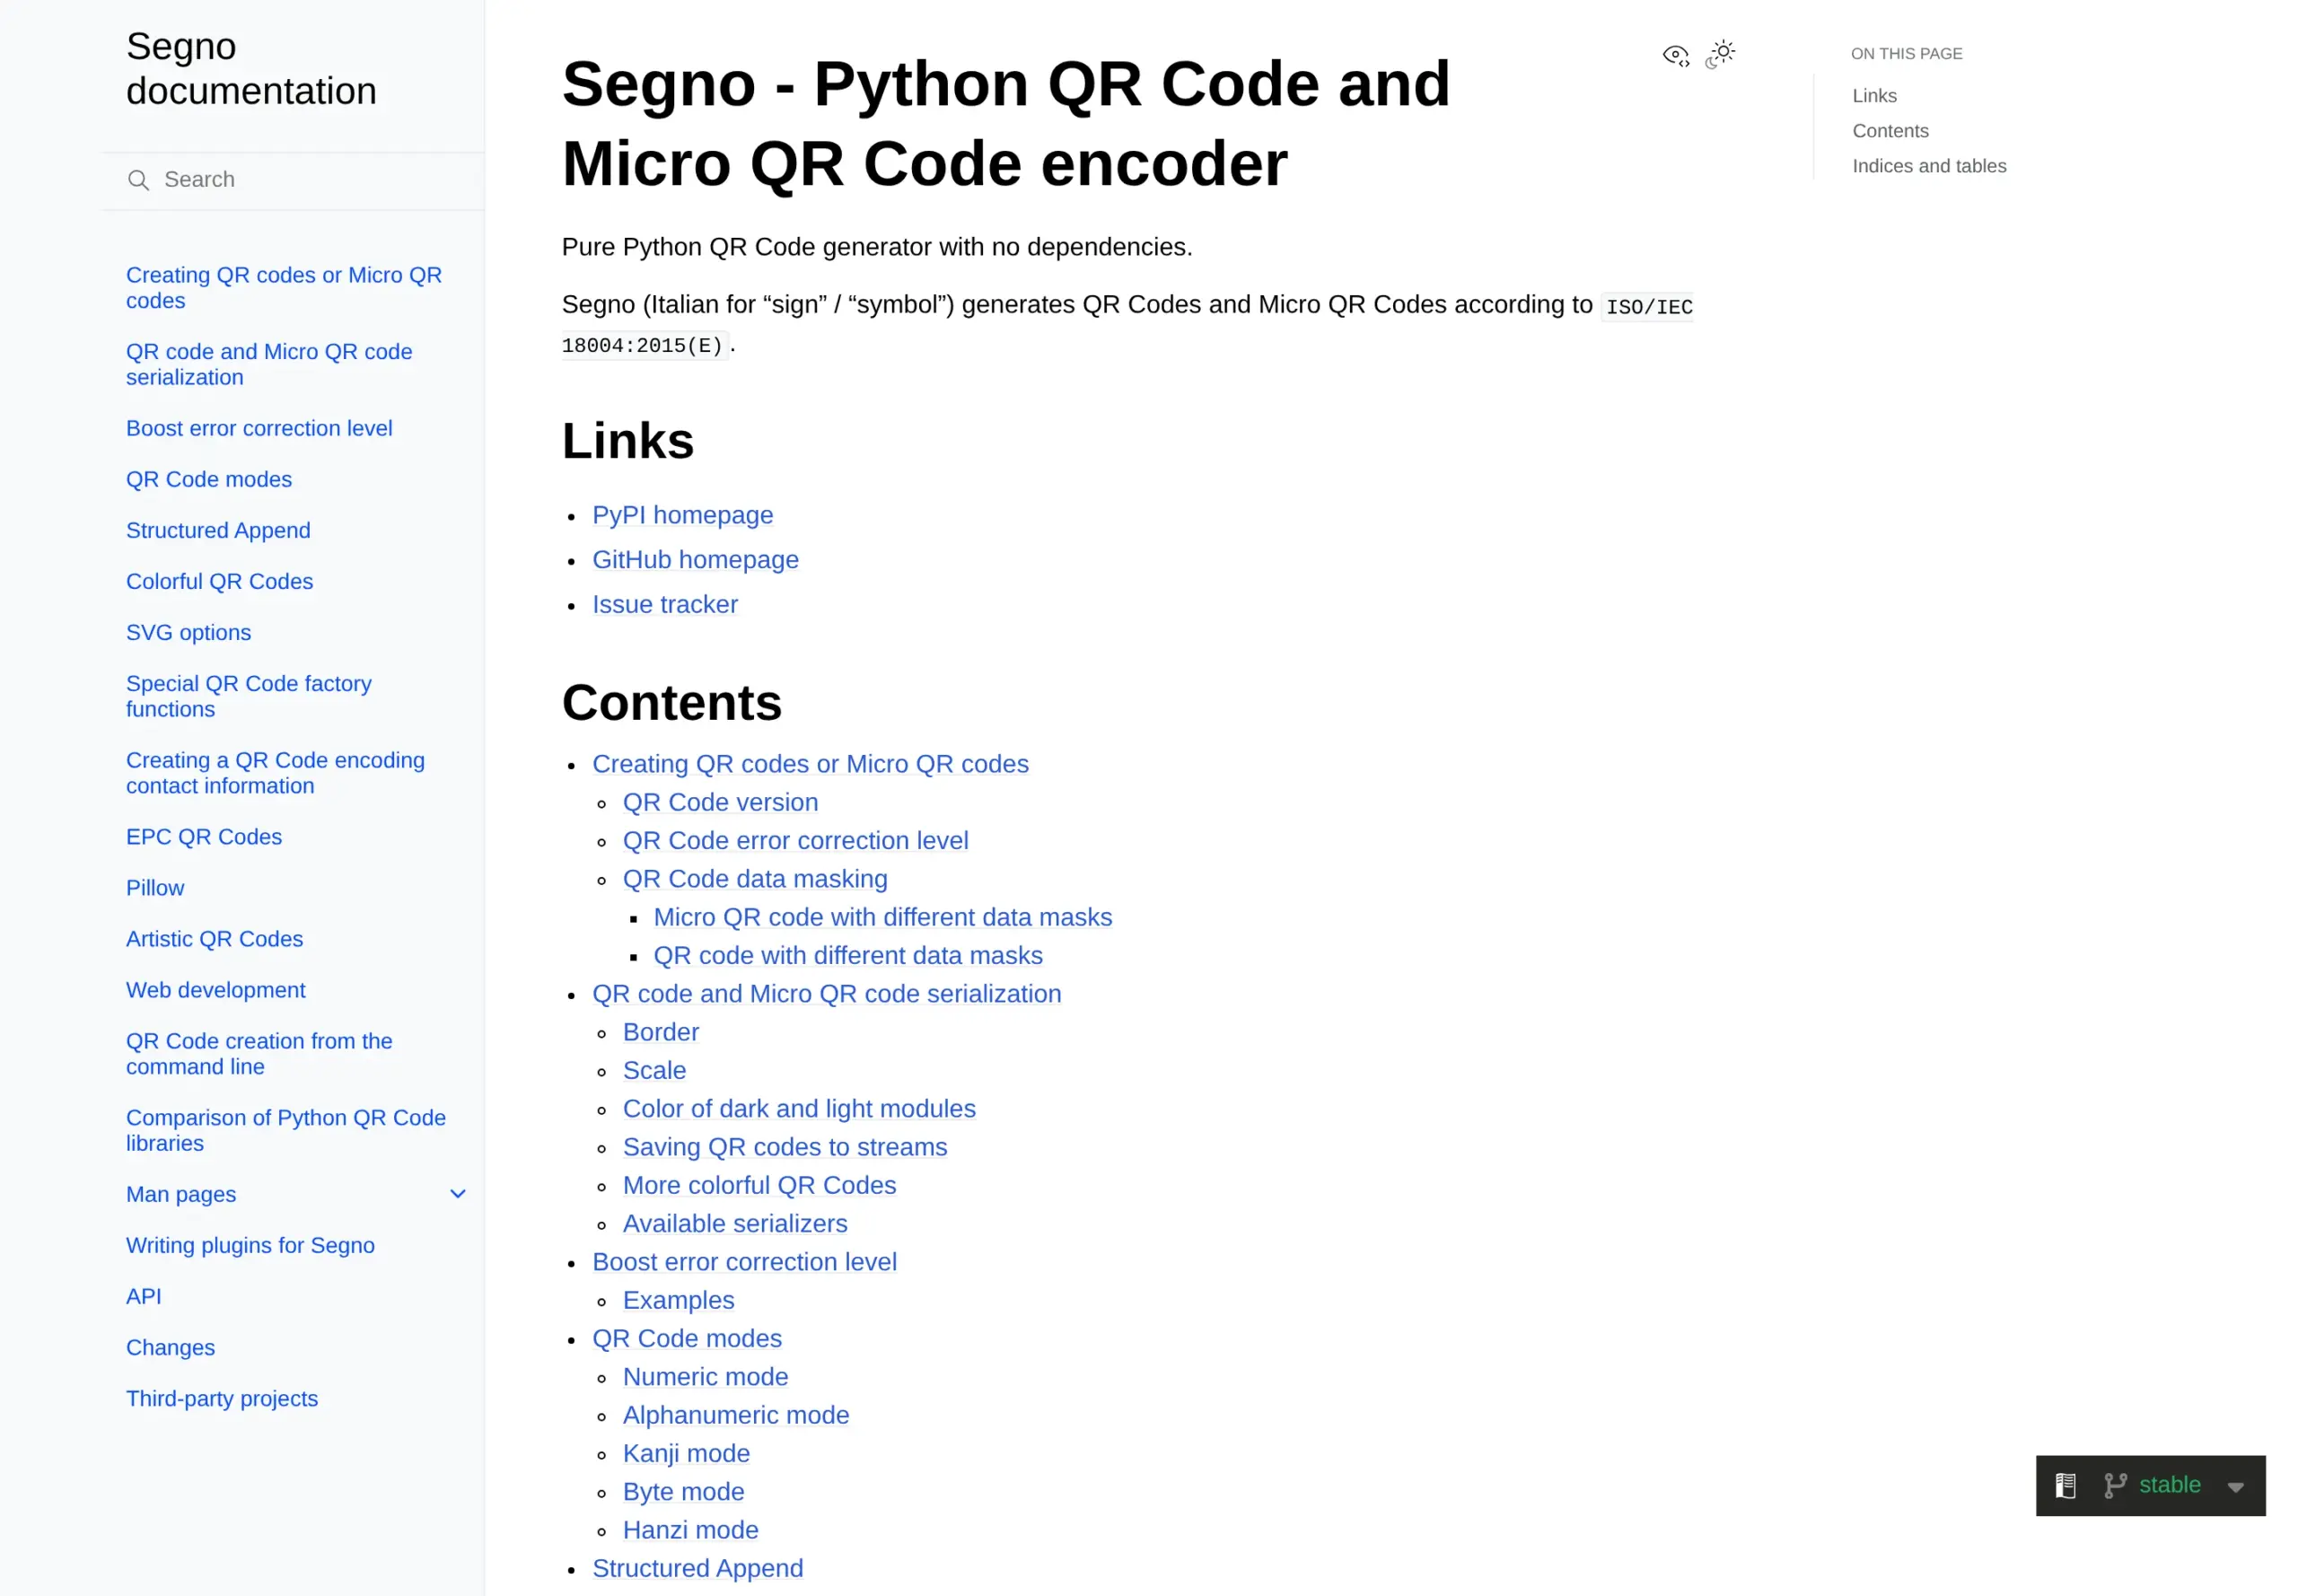Open sidebar Pillow page
This screenshot has height=1596, width=2298.
click(x=155, y=887)
